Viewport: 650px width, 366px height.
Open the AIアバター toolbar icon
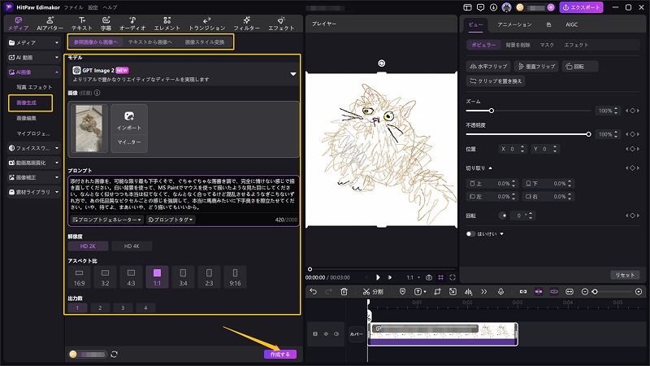[x=50, y=24]
